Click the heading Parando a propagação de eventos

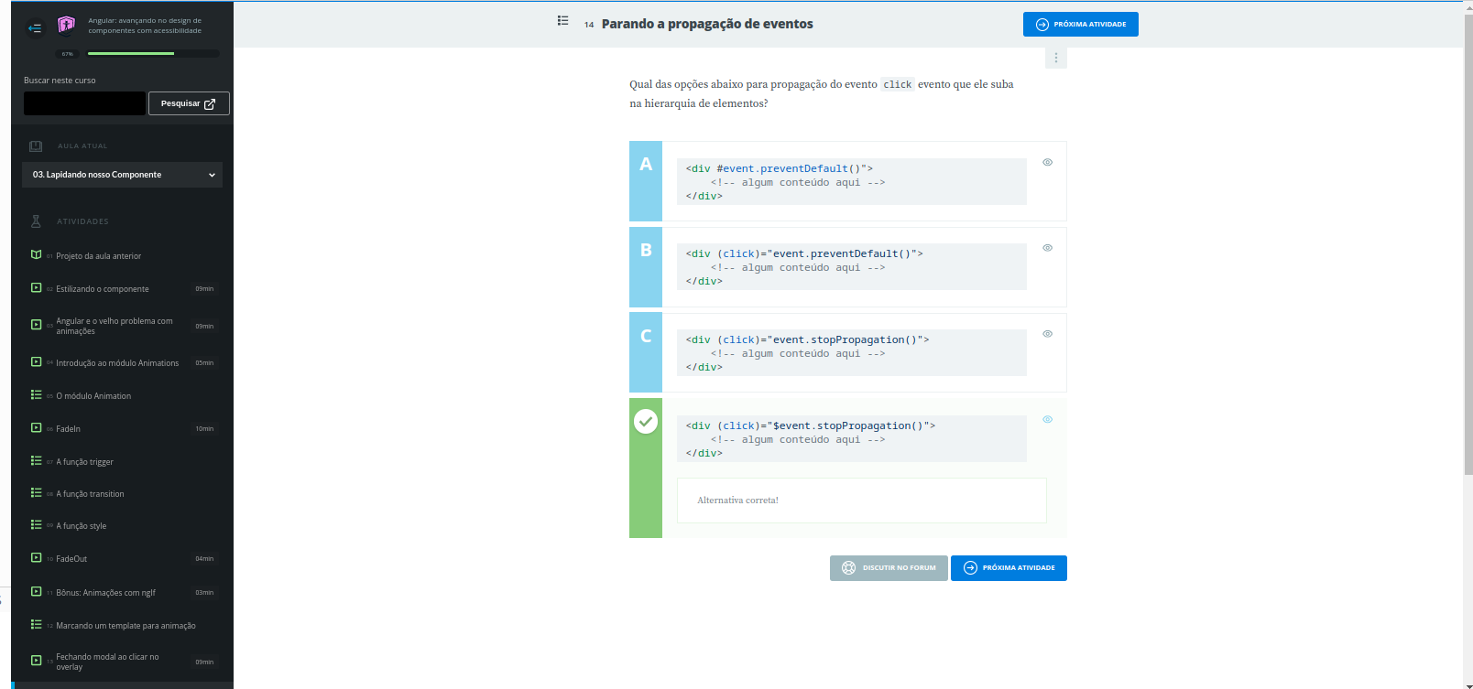point(707,24)
